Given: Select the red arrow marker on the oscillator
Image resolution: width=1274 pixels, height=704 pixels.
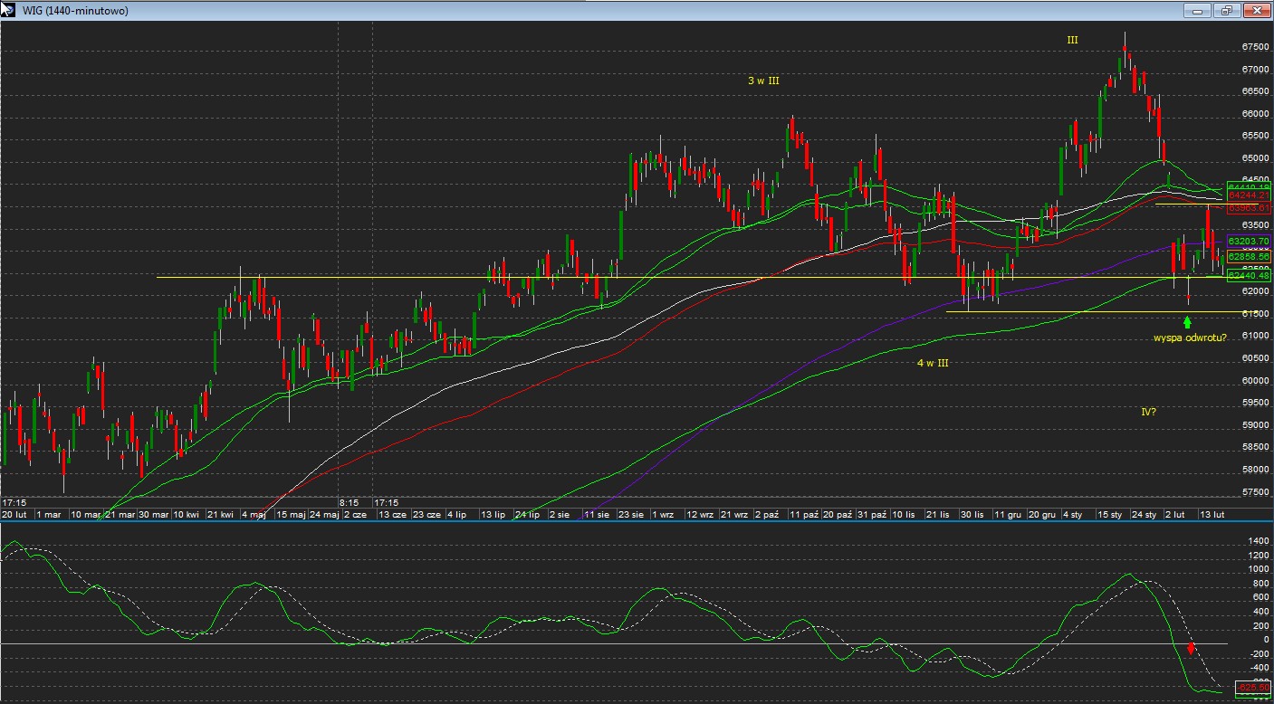Looking at the screenshot, I should click(1192, 648).
